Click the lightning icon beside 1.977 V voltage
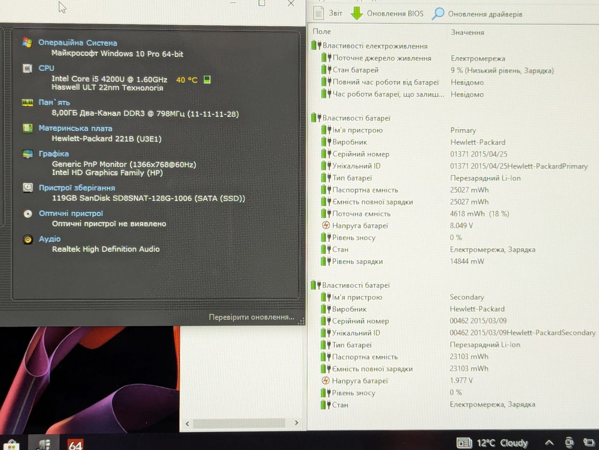Screen dimensions: 599x450 [326, 380]
